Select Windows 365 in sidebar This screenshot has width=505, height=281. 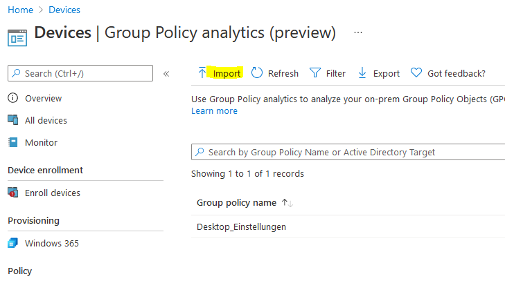(51, 244)
